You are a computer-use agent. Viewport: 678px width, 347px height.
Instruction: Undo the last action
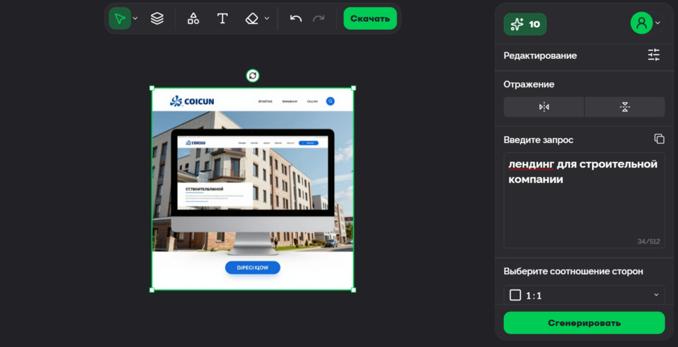[x=296, y=19]
